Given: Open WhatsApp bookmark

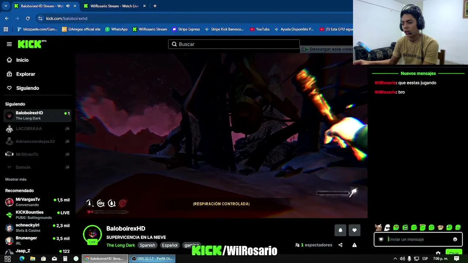Looking at the screenshot, I should click(x=116, y=29).
